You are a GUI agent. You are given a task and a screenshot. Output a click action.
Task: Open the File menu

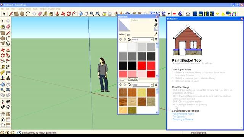coord(2,9)
